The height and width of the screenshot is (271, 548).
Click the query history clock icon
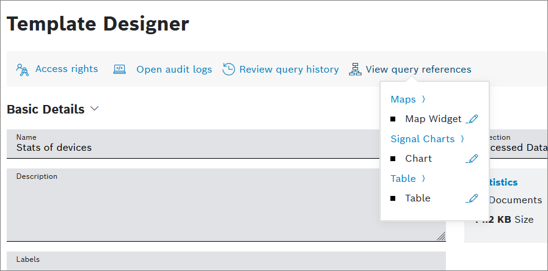coord(228,70)
